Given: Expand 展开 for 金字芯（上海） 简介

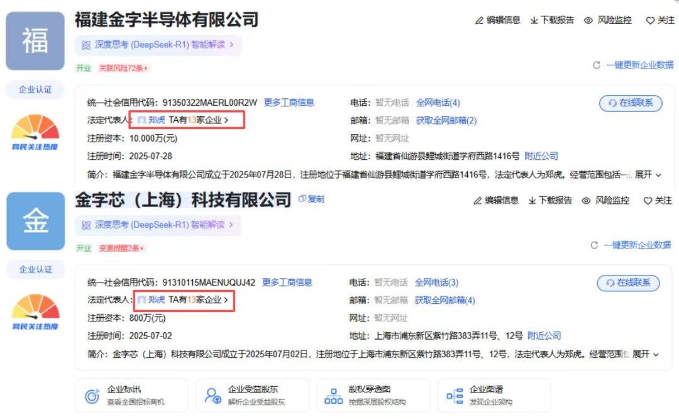Looking at the screenshot, I should tap(646, 354).
